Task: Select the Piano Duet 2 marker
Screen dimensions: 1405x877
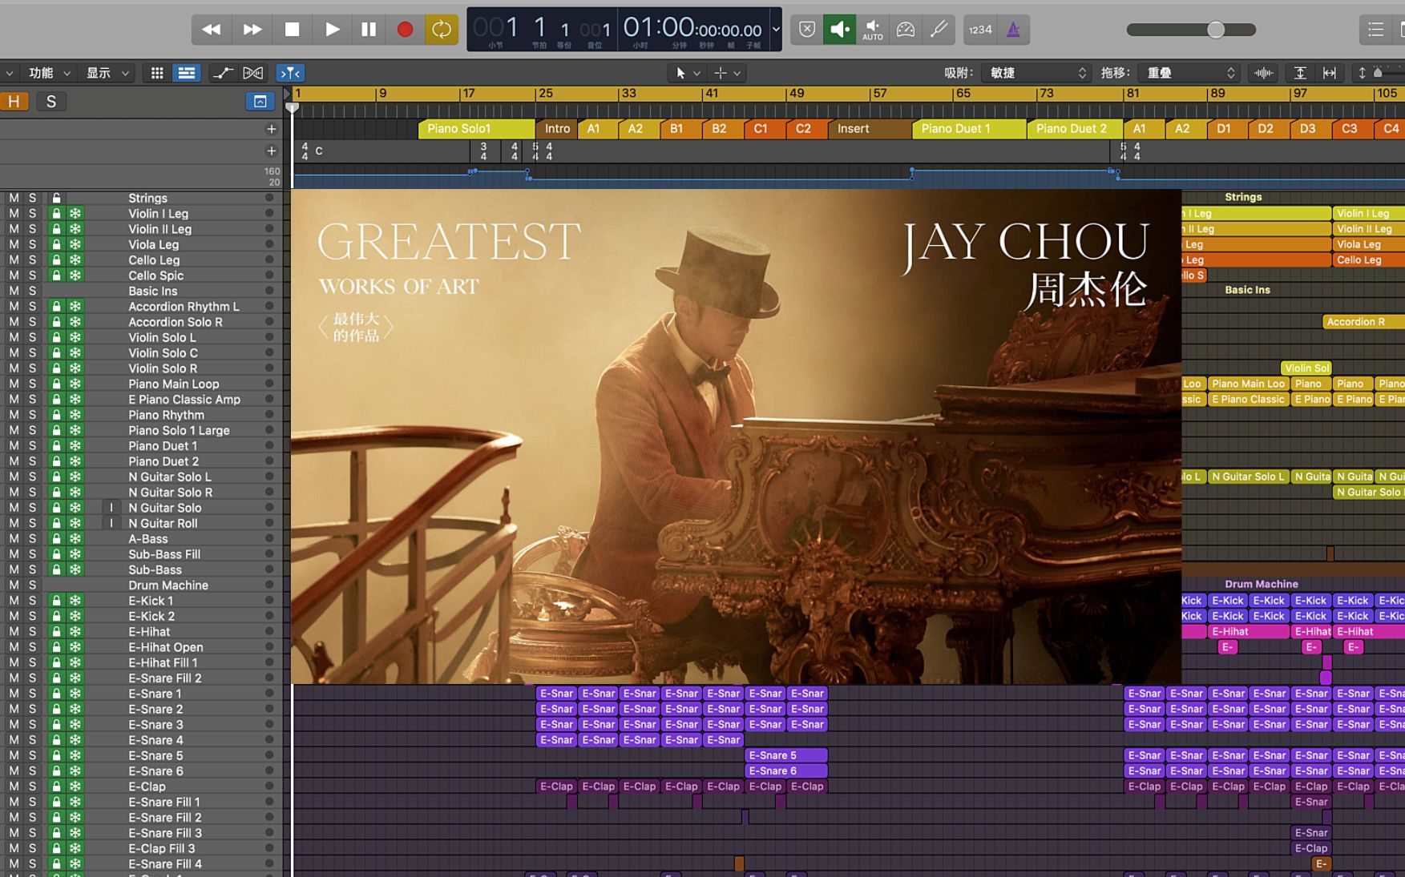Action: point(1074,128)
